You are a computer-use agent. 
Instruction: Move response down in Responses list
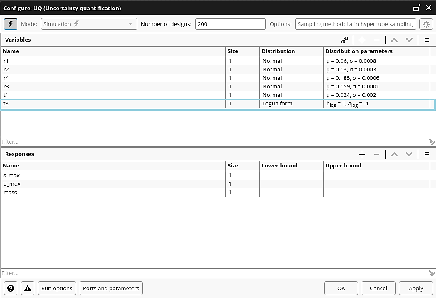tap(409, 154)
